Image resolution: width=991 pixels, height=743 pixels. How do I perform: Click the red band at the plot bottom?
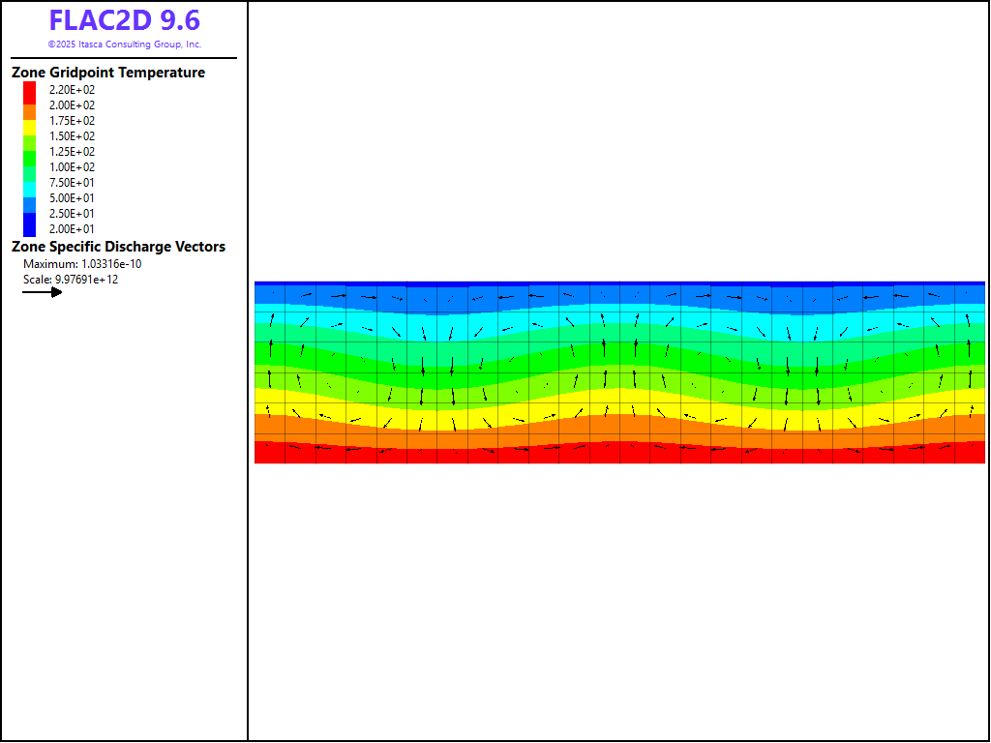(619, 455)
